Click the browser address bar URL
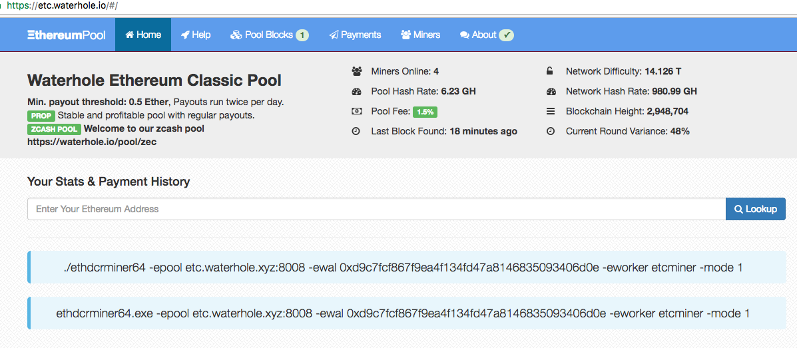The image size is (797, 348). click(x=62, y=5)
